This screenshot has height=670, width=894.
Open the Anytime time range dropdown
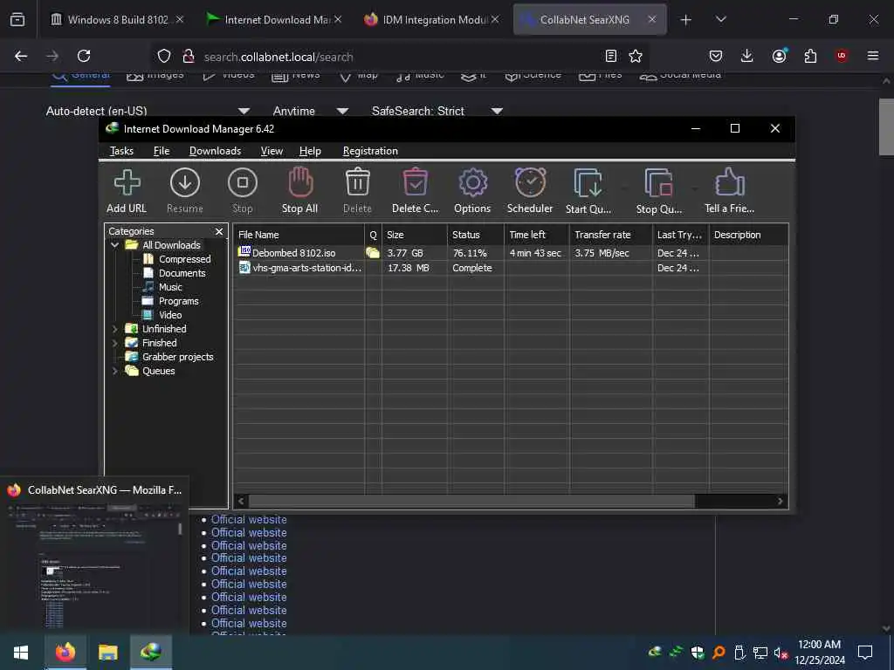(311, 111)
